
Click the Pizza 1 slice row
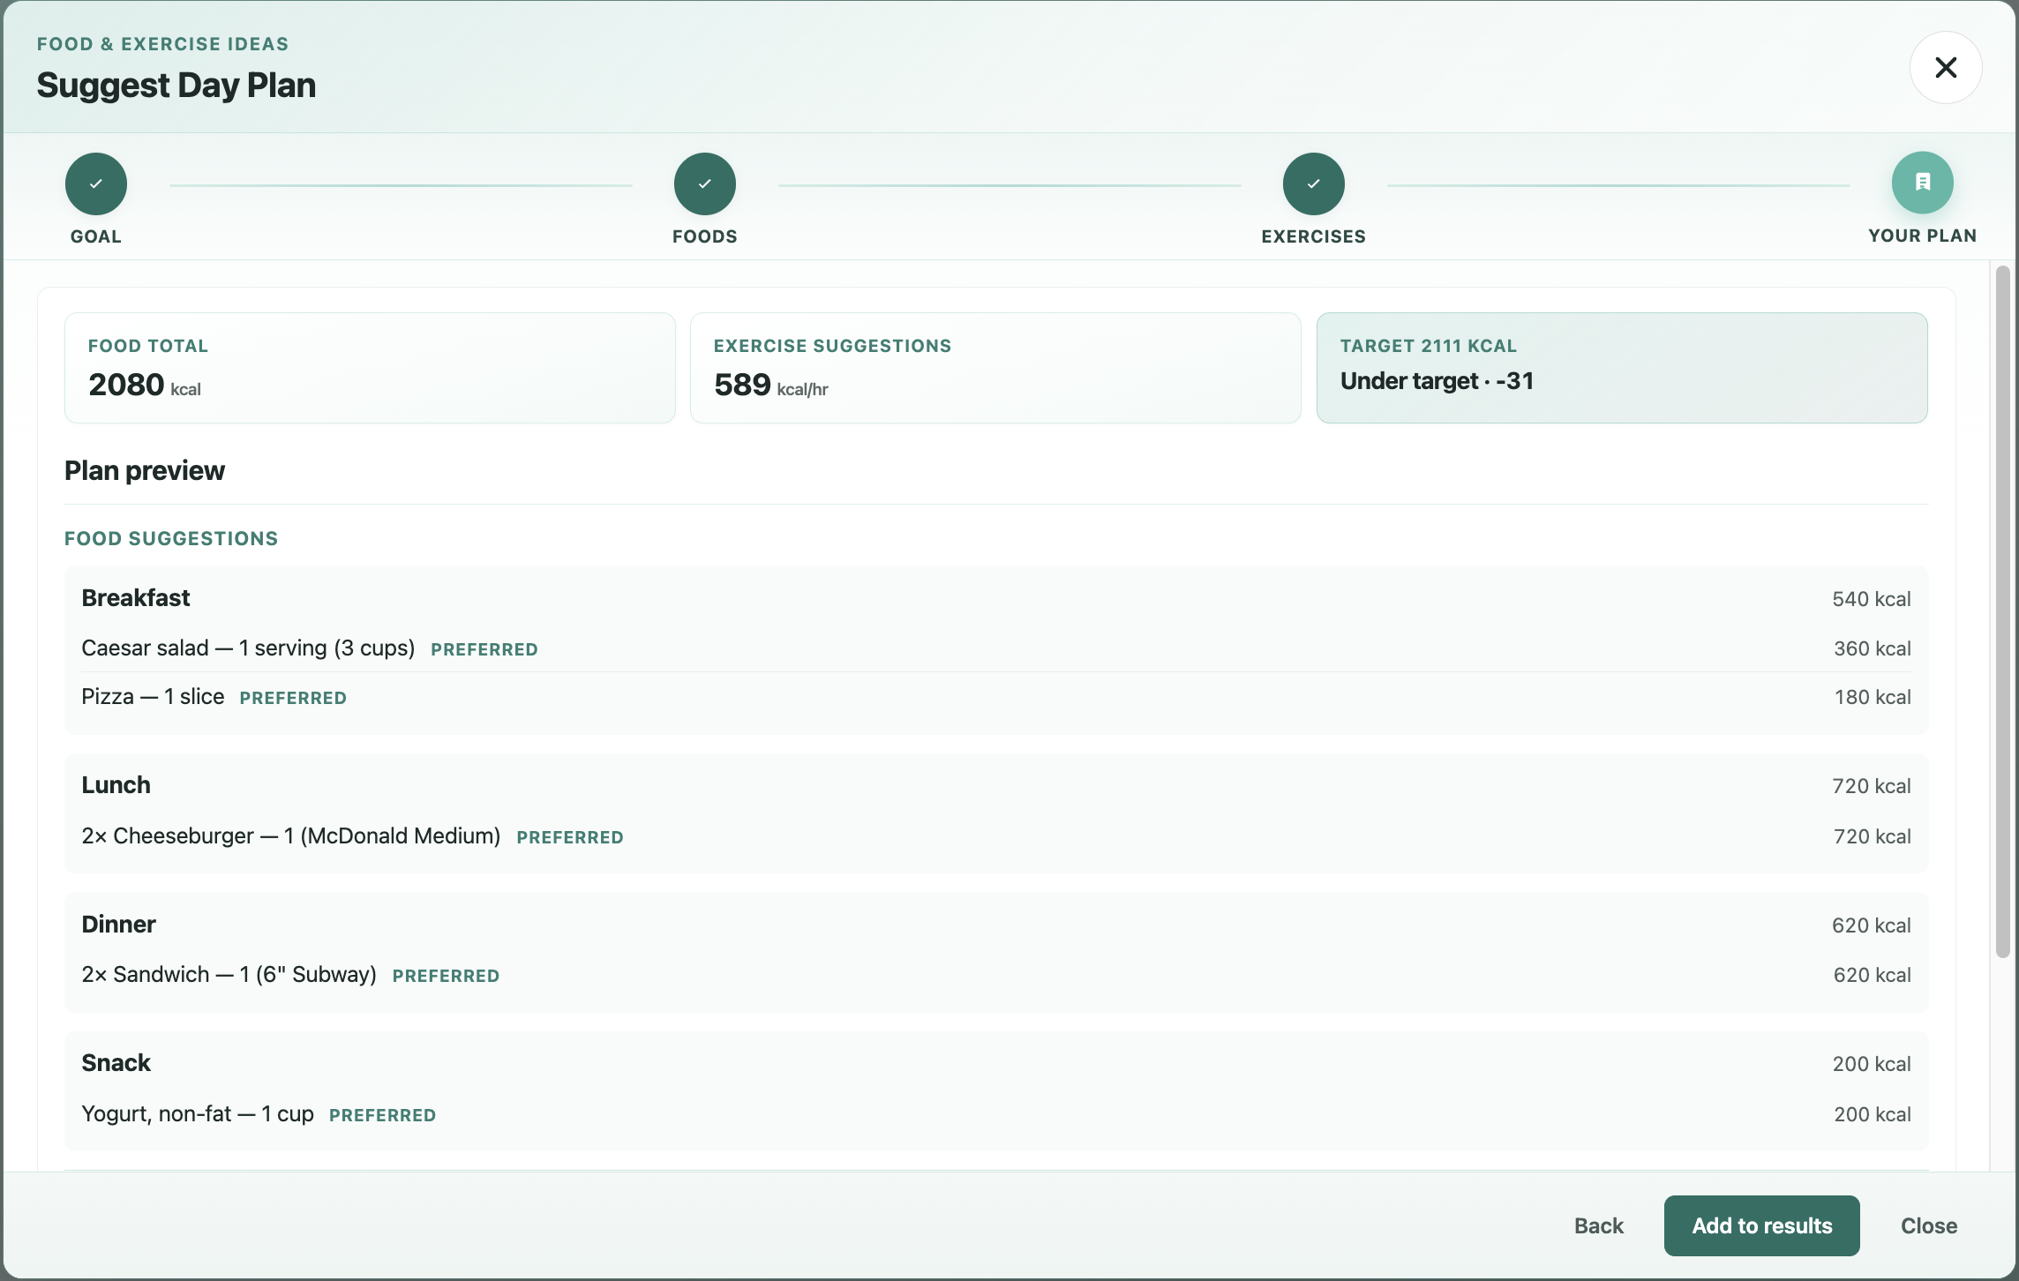click(x=996, y=697)
